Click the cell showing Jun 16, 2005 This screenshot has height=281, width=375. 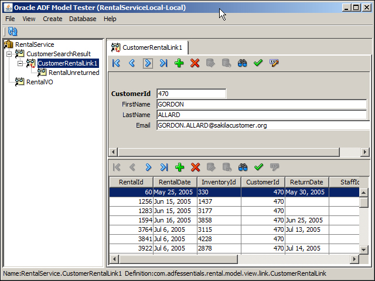coord(175,220)
